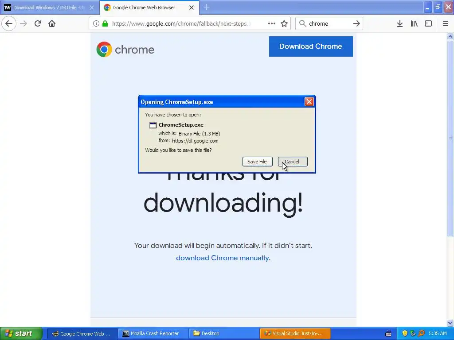Click the scrollbar down arrow
454x340 pixels.
pos(450,323)
